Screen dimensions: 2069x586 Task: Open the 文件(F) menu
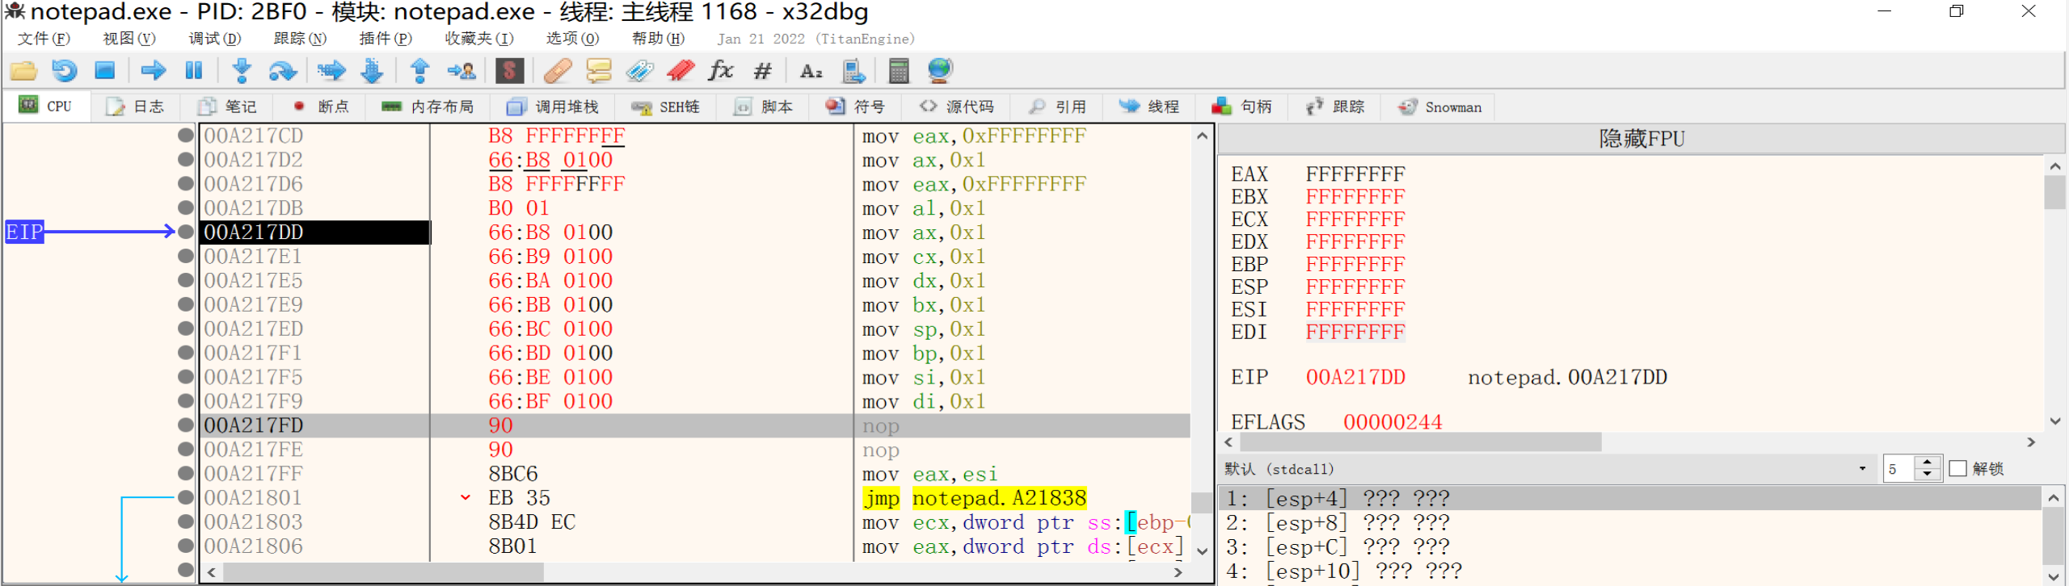tap(44, 39)
